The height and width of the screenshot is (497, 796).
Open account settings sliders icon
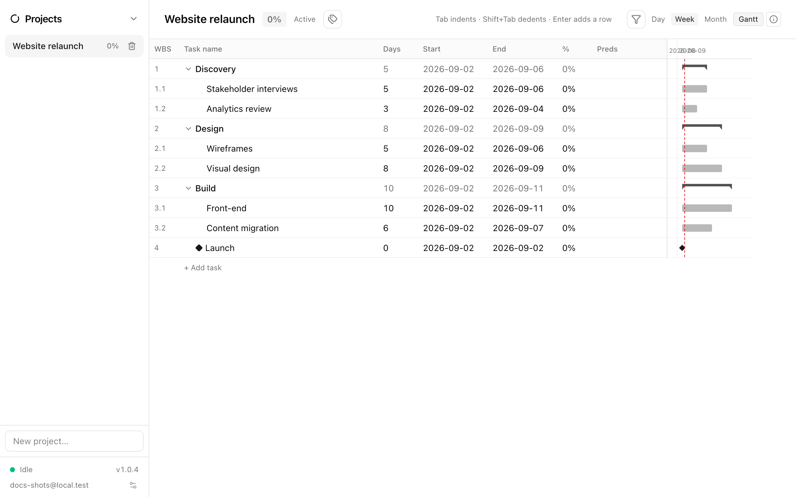point(133,485)
